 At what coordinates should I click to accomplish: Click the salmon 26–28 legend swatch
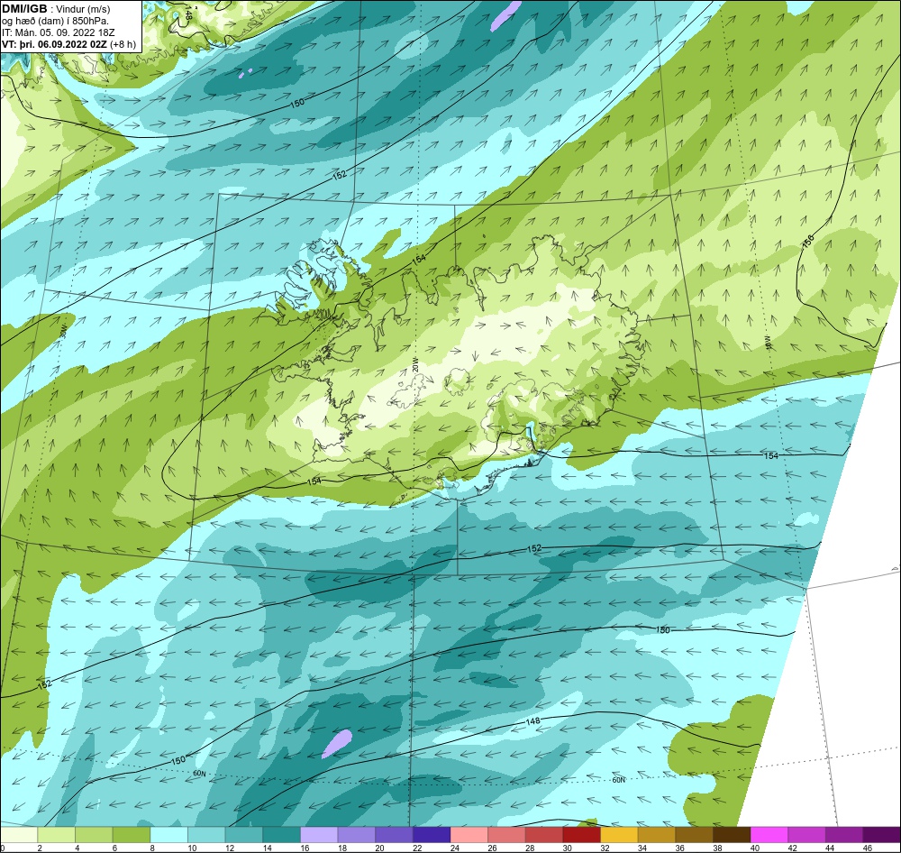(x=506, y=835)
